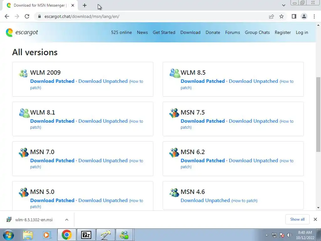Download Patched WLM 8.1
Viewport: 321px width, 241px height.
point(52,121)
